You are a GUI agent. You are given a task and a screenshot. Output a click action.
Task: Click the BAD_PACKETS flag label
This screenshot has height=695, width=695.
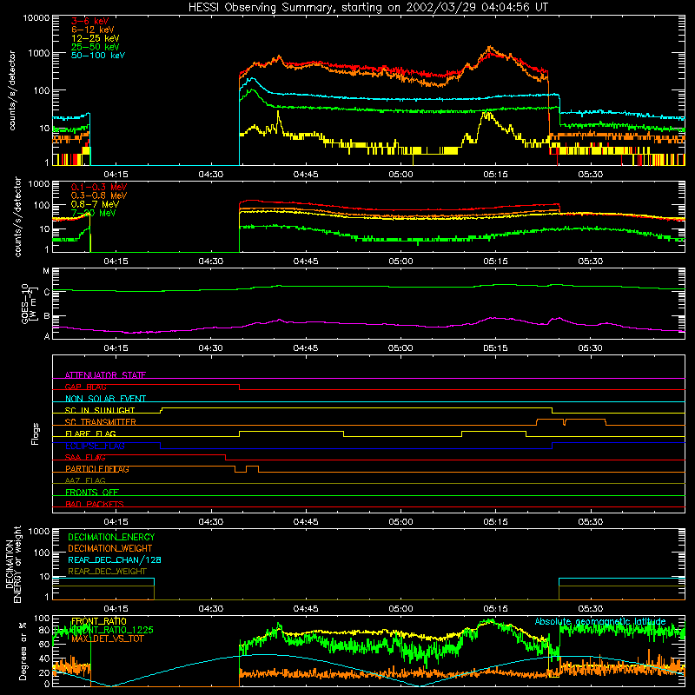click(95, 504)
